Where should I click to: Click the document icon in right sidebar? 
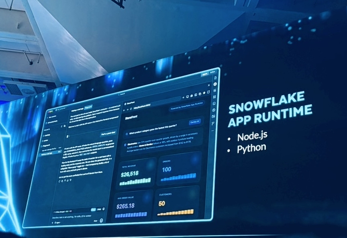point(216,78)
